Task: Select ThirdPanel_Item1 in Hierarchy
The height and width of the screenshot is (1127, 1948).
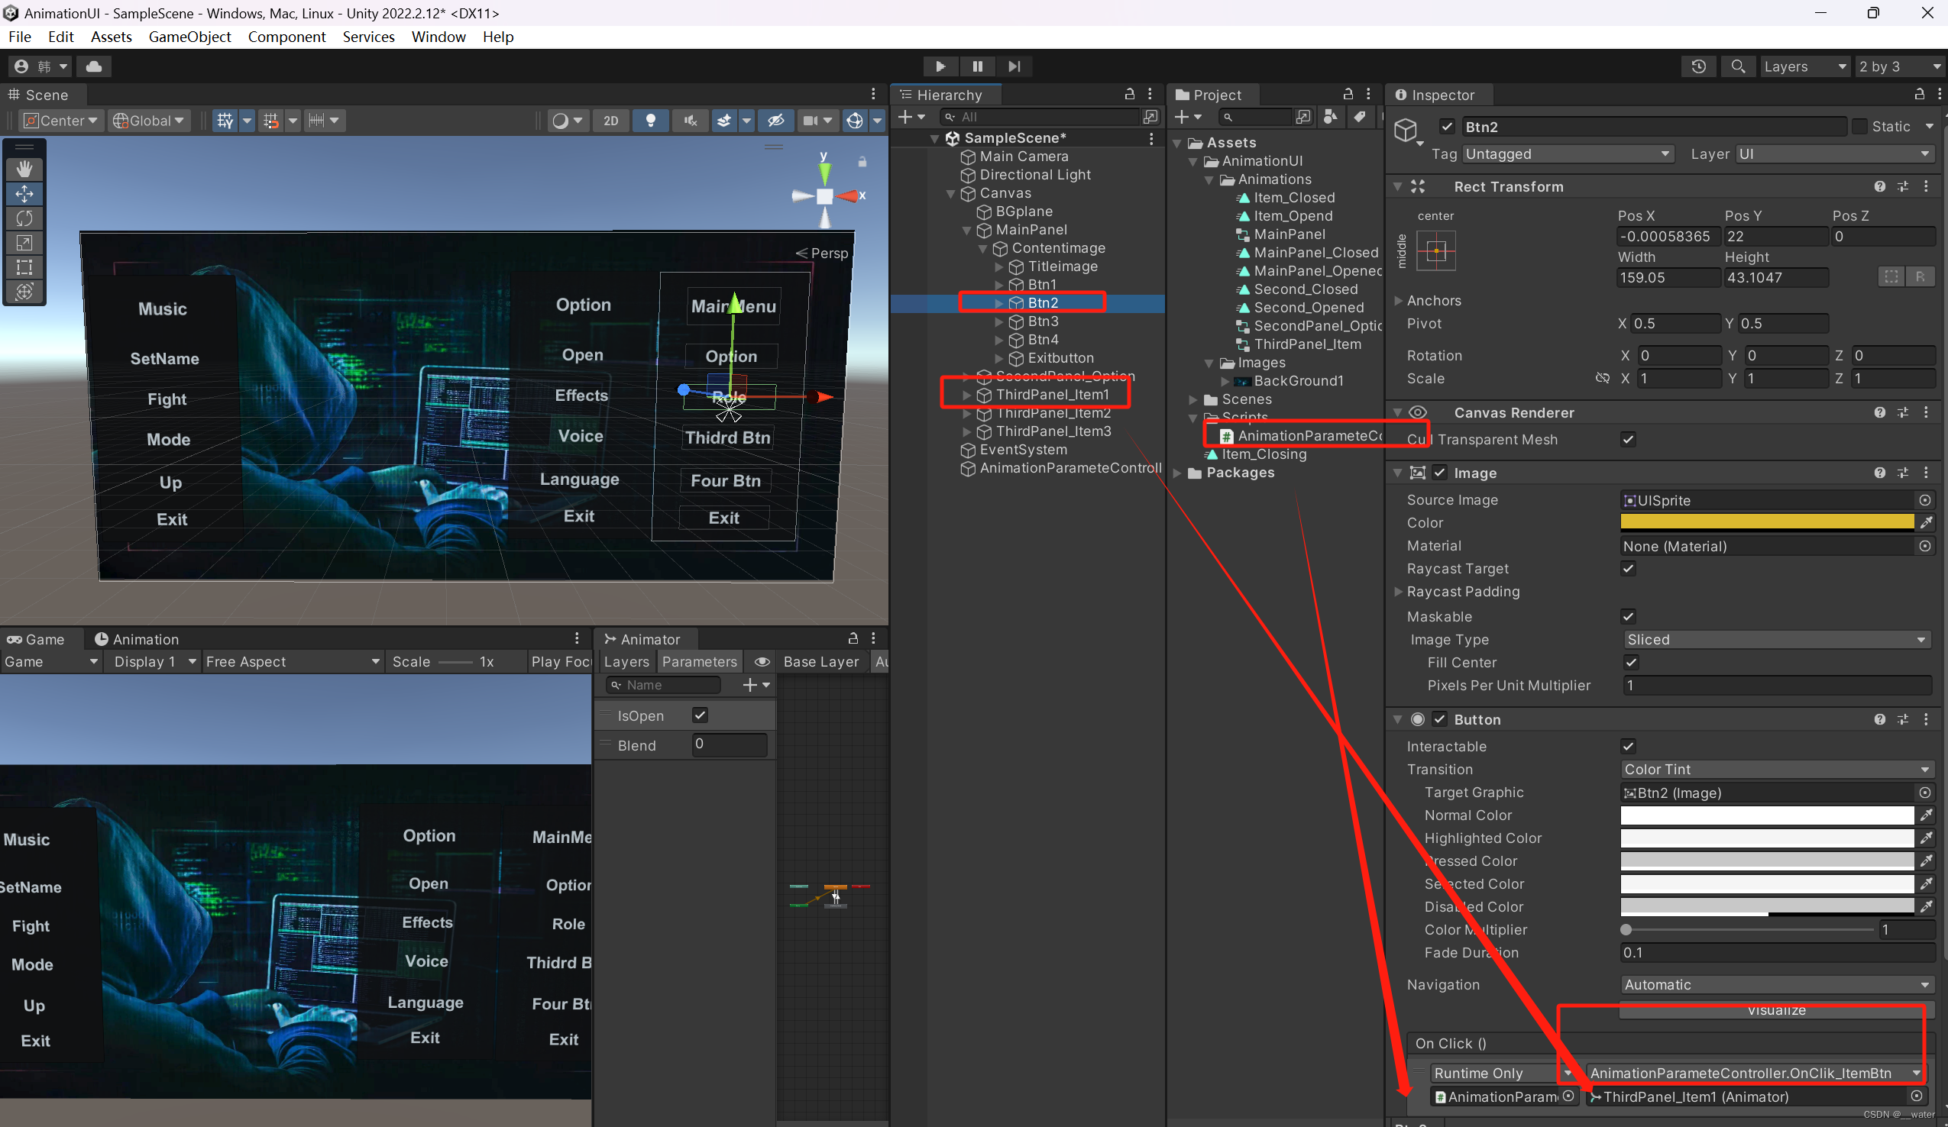Action: pyautogui.click(x=1052, y=395)
